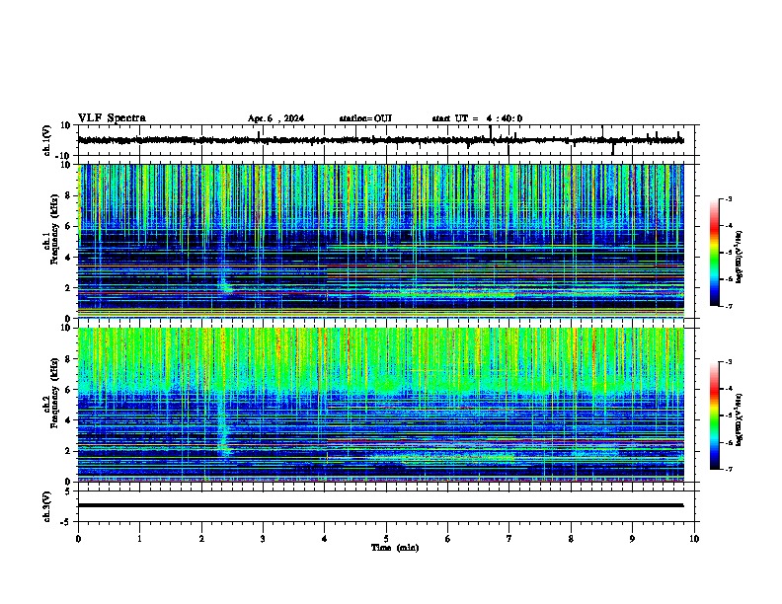Viewport: 782px width, 604px height.
Task: Click the "ch.3(V)" axis label
Action: [47, 506]
